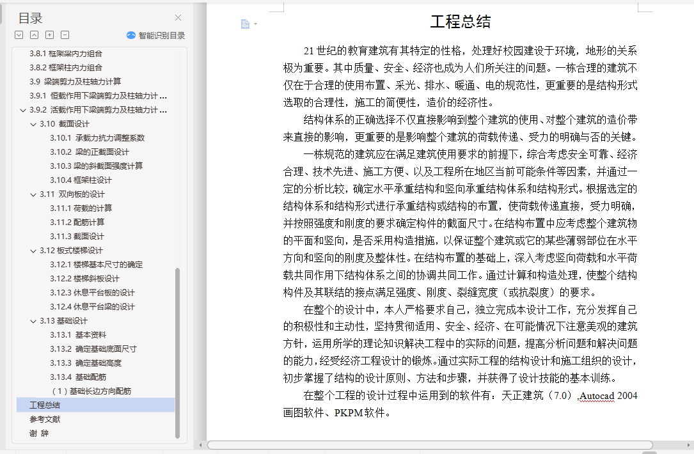Collapse the 3.12 板式楼梯设计 section
694x454 pixels.
pos(33,251)
